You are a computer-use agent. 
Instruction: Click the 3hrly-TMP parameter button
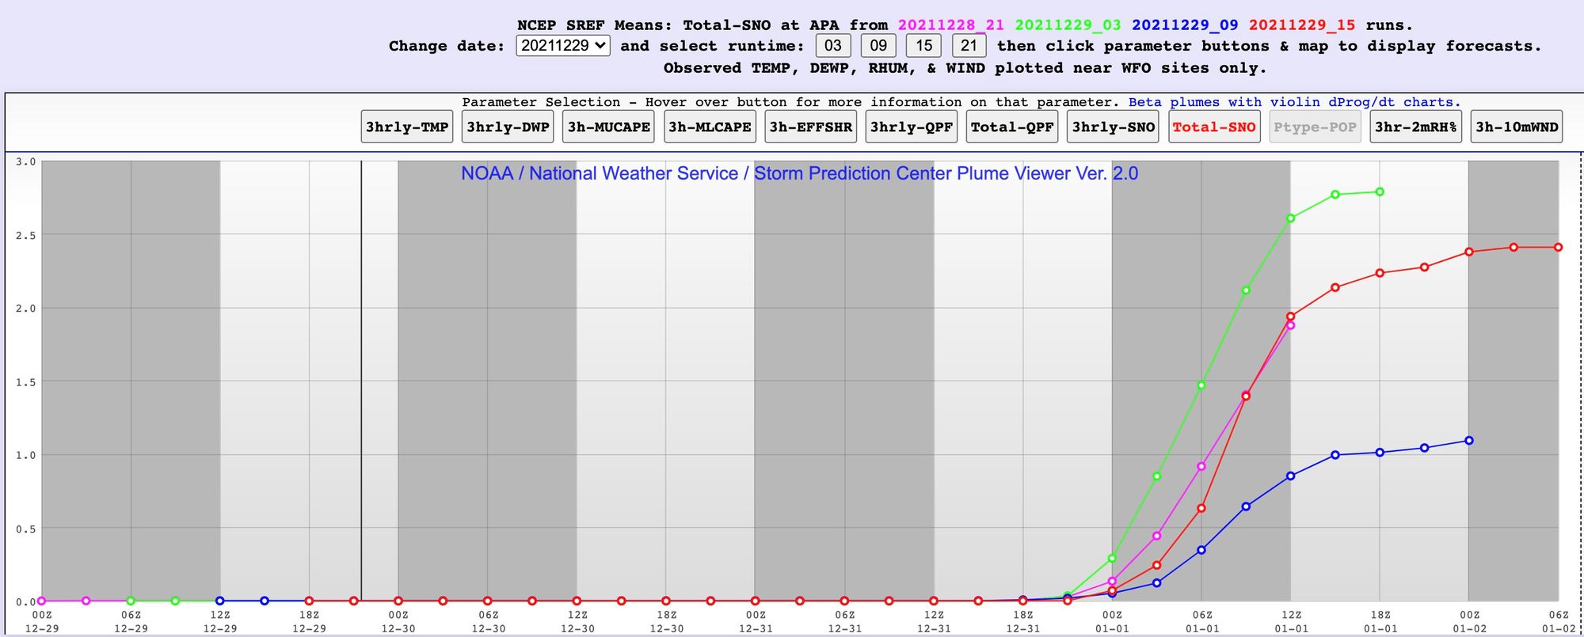point(407,127)
